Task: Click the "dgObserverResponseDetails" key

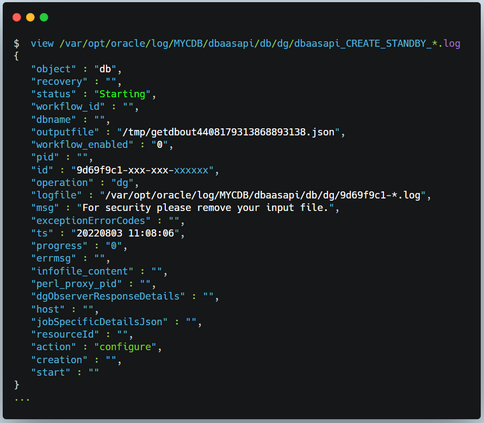Action: (x=108, y=296)
